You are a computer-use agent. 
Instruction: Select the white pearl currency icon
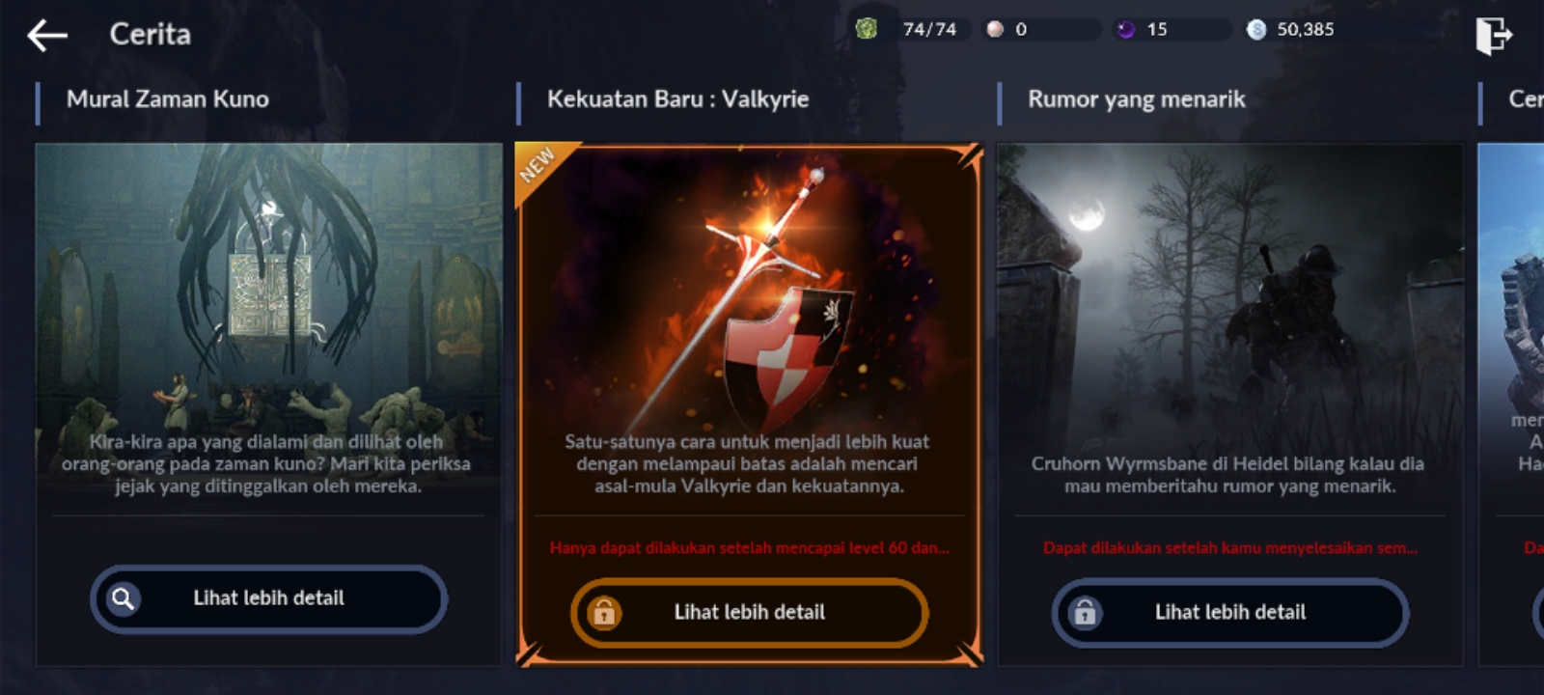click(995, 29)
